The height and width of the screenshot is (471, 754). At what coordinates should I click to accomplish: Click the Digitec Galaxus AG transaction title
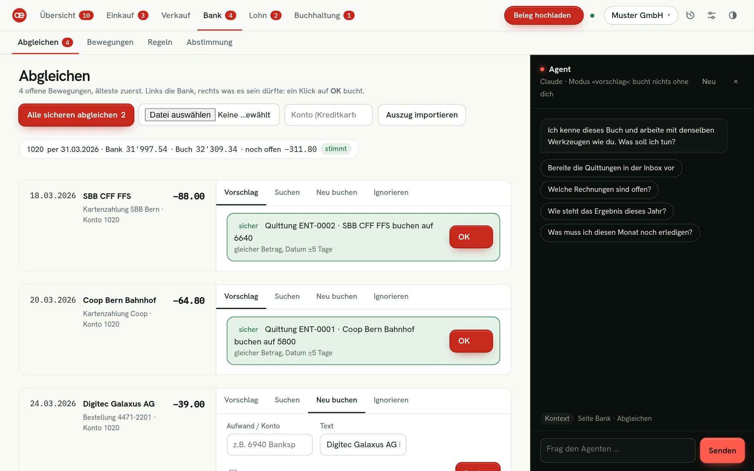(x=119, y=404)
